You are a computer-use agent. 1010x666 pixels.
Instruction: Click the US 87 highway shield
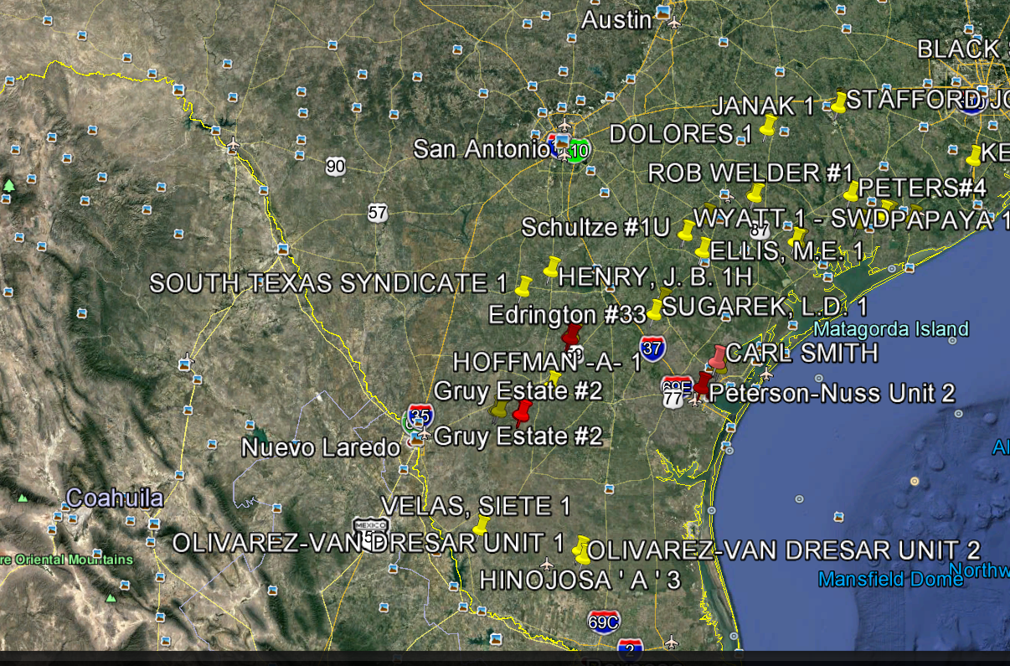click(760, 229)
